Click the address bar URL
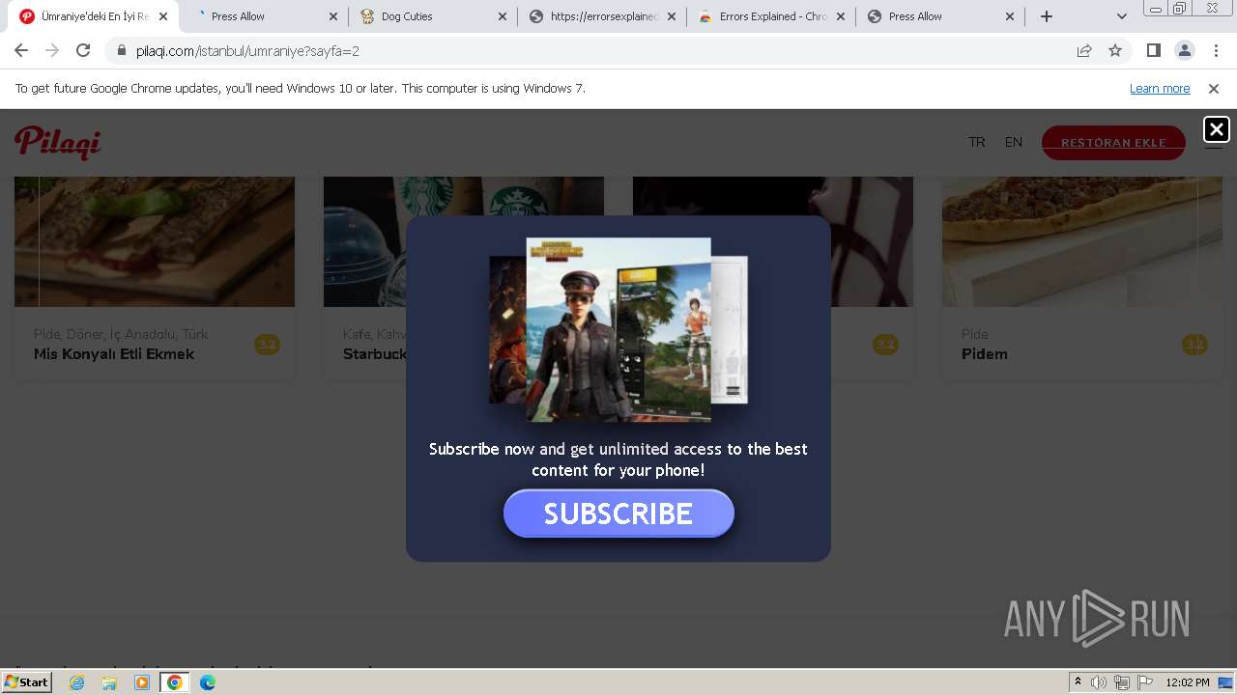1237x695 pixels. tap(247, 50)
